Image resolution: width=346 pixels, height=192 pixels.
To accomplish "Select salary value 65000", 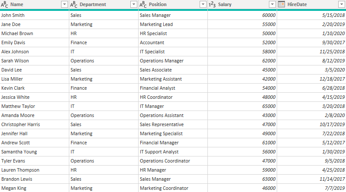I will coord(243,106).
